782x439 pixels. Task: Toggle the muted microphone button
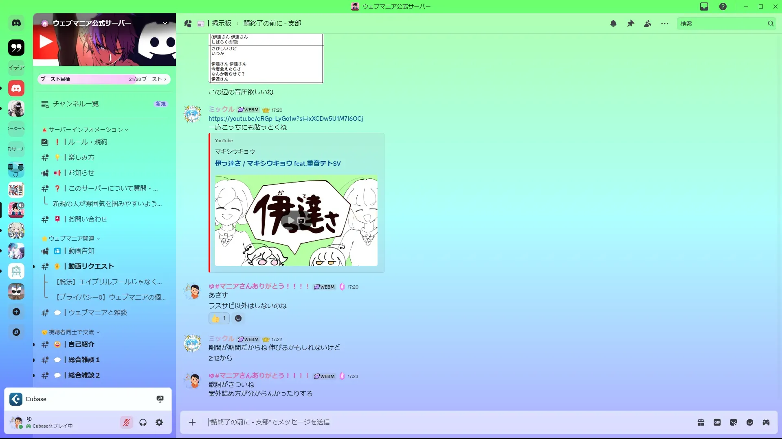(x=127, y=422)
